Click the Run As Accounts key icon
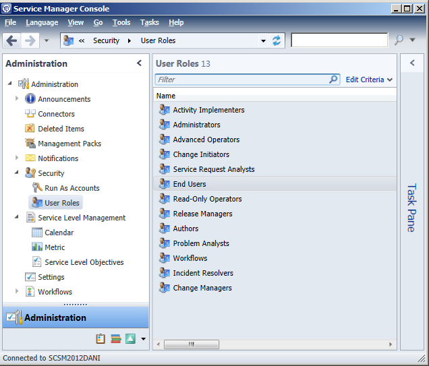The height and width of the screenshot is (366, 429). pos(37,187)
